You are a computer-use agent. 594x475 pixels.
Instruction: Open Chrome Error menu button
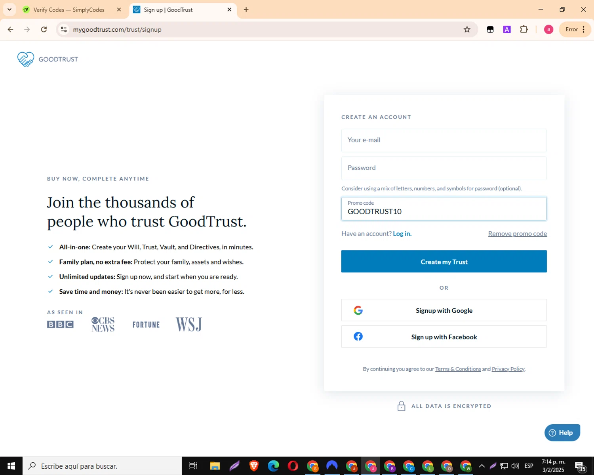(x=575, y=29)
